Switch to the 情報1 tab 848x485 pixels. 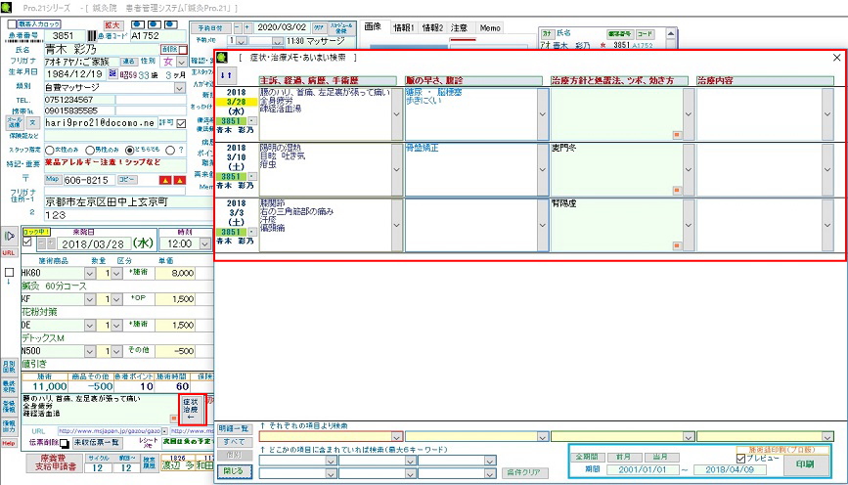[403, 27]
